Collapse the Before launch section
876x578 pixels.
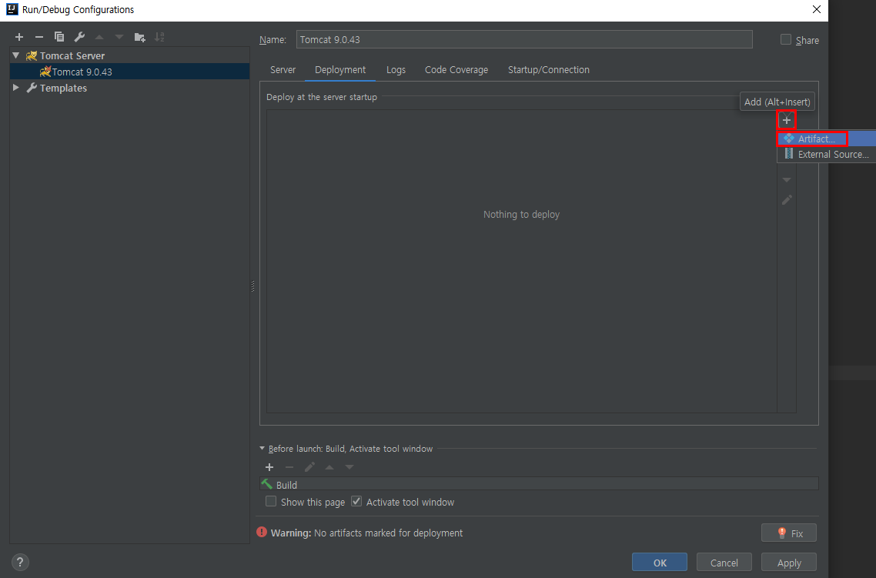click(x=262, y=449)
